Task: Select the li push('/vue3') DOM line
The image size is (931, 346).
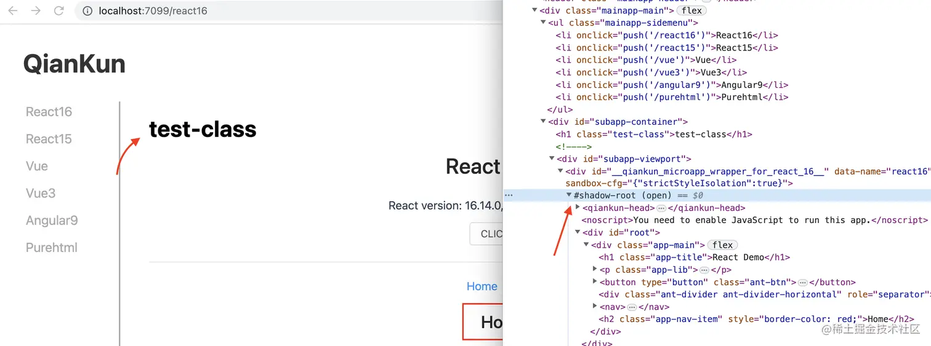Action: pos(651,72)
